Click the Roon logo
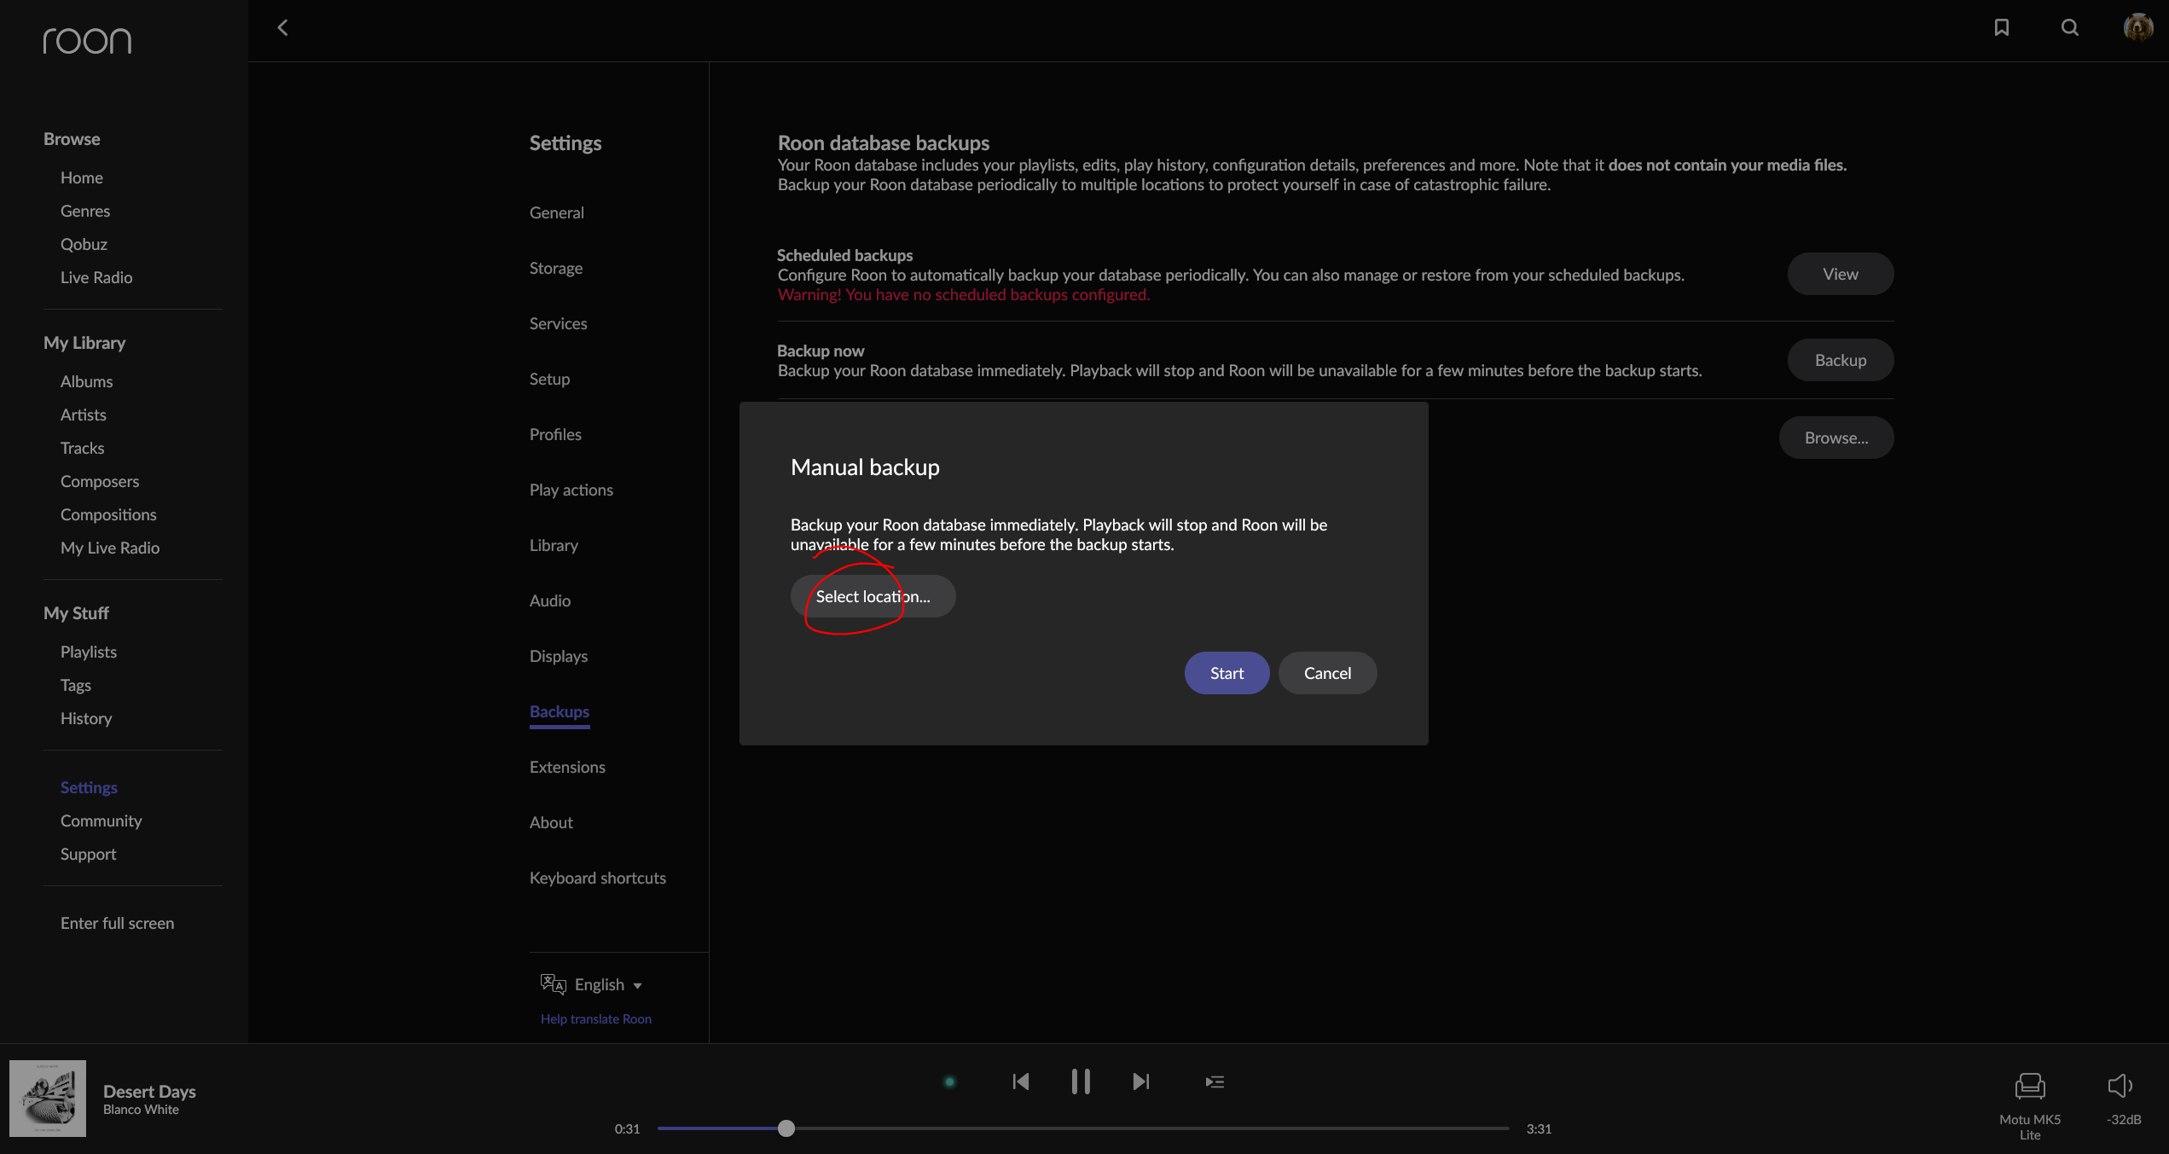This screenshot has height=1154, width=2169. click(x=87, y=40)
